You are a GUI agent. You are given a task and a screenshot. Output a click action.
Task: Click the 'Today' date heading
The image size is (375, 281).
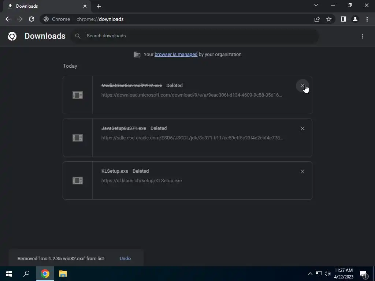(x=70, y=66)
